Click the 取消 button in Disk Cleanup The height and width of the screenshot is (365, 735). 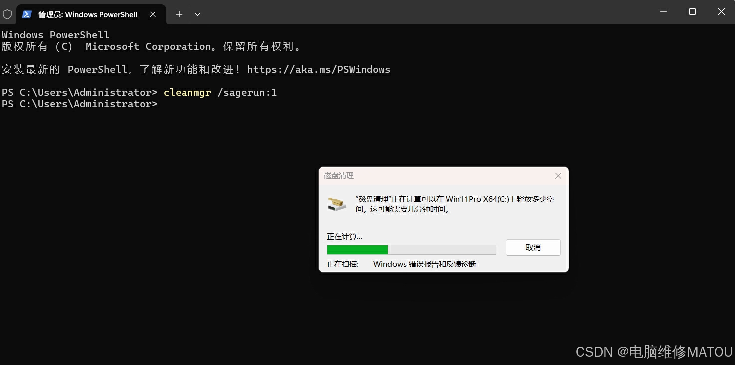click(x=533, y=248)
